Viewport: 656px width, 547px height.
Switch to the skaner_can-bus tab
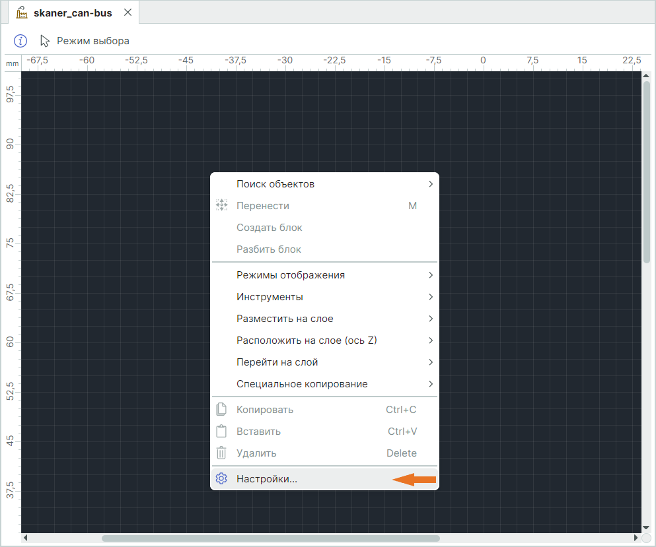[x=73, y=13]
